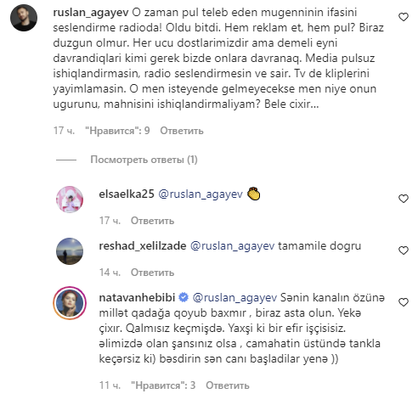Like ruslan_agayev's comment with the heart icon

pos(404,17)
